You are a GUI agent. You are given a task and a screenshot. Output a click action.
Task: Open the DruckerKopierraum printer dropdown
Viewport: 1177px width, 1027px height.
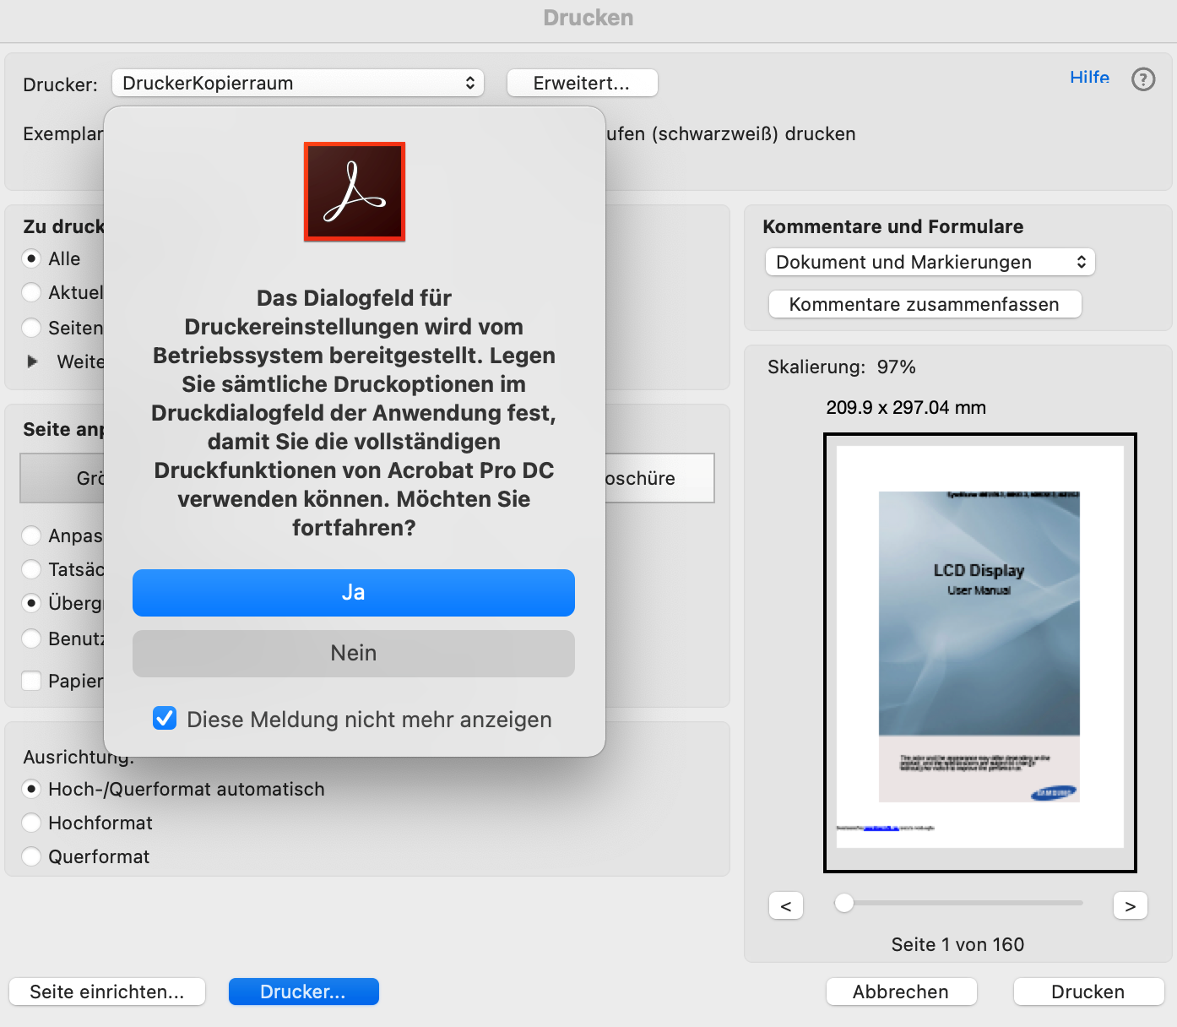tap(298, 83)
